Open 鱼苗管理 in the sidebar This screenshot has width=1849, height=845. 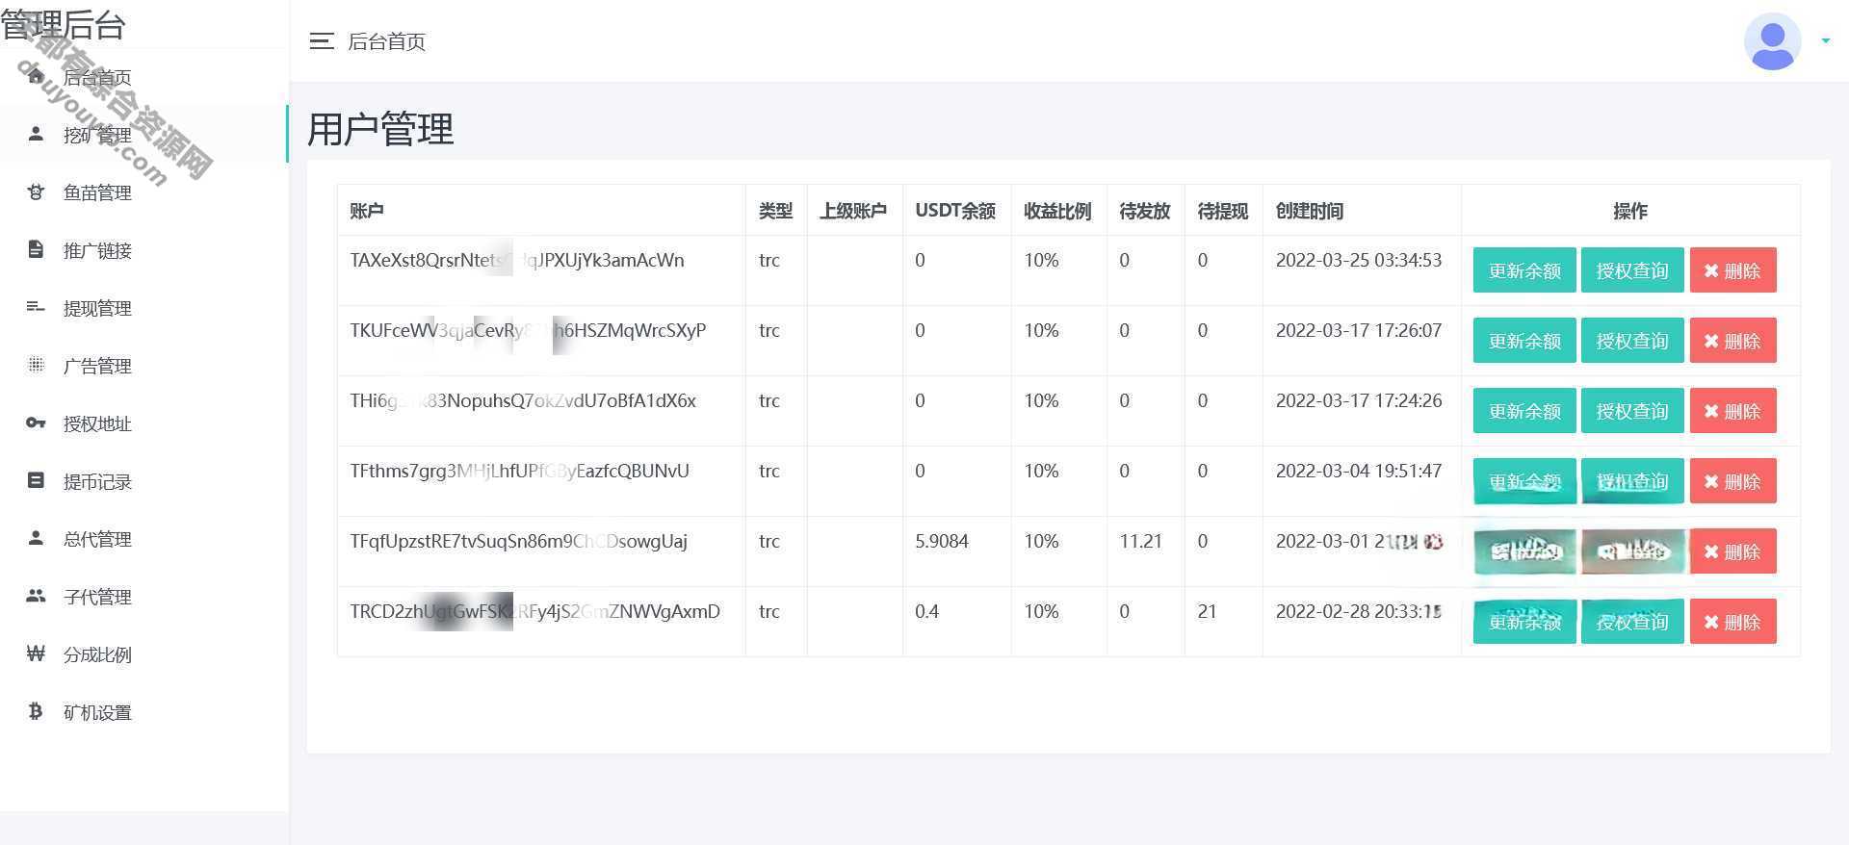97,192
